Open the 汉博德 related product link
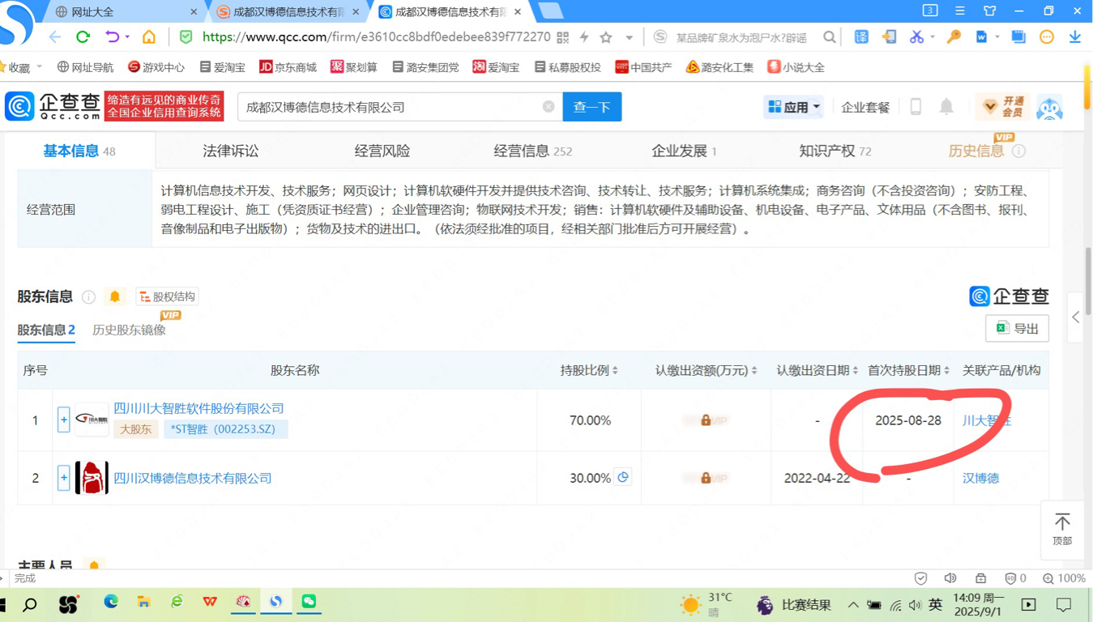This screenshot has height=622, width=1093. [x=980, y=478]
